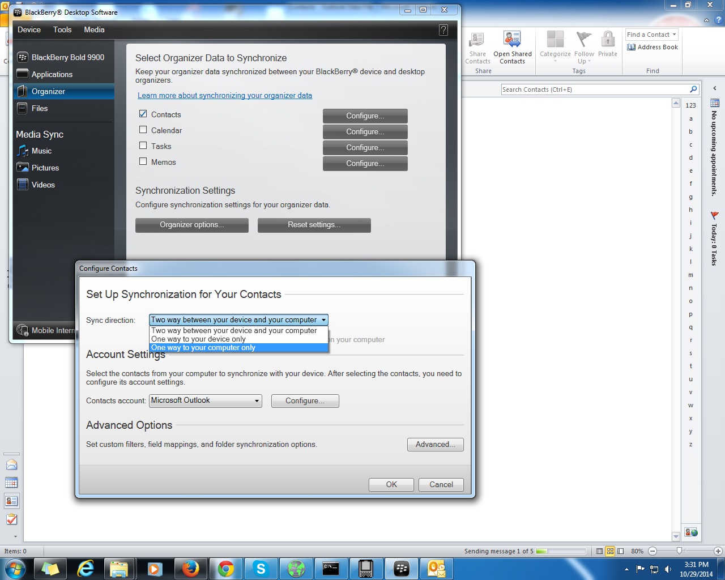This screenshot has height=580, width=725.
Task: Open the Outlook Mail navigation icon
Action: [x=11, y=464]
